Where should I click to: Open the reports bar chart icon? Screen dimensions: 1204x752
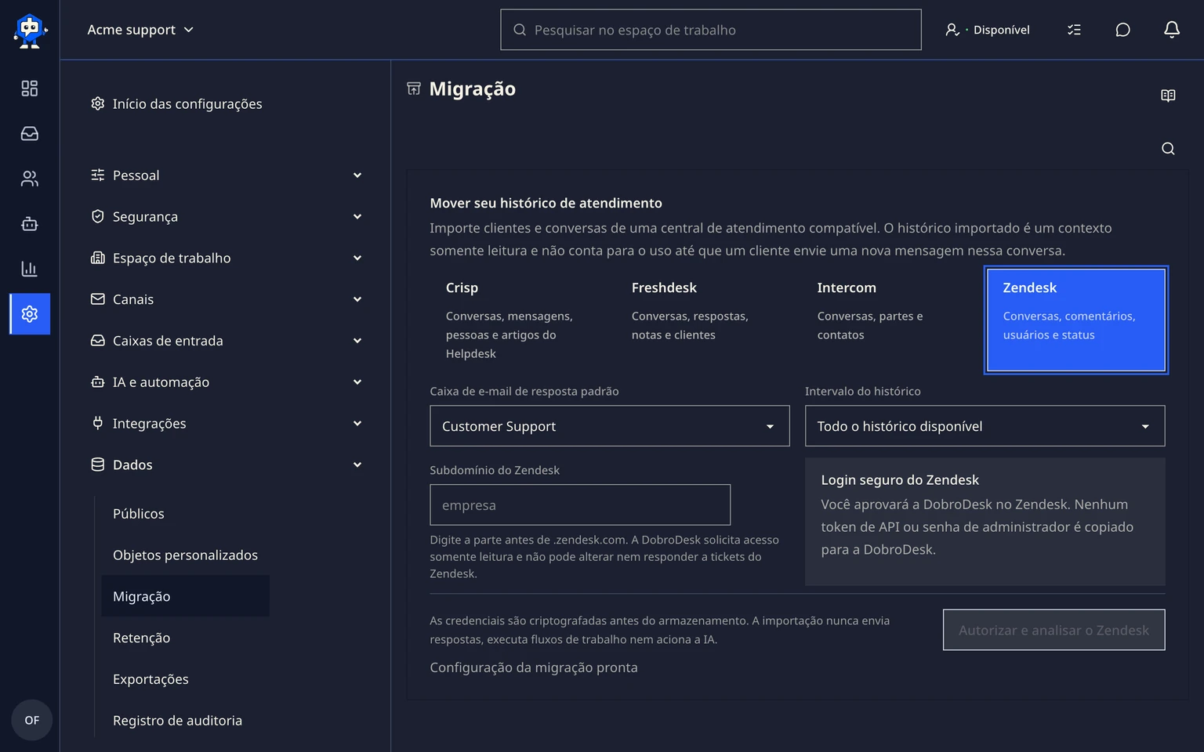[30, 269]
